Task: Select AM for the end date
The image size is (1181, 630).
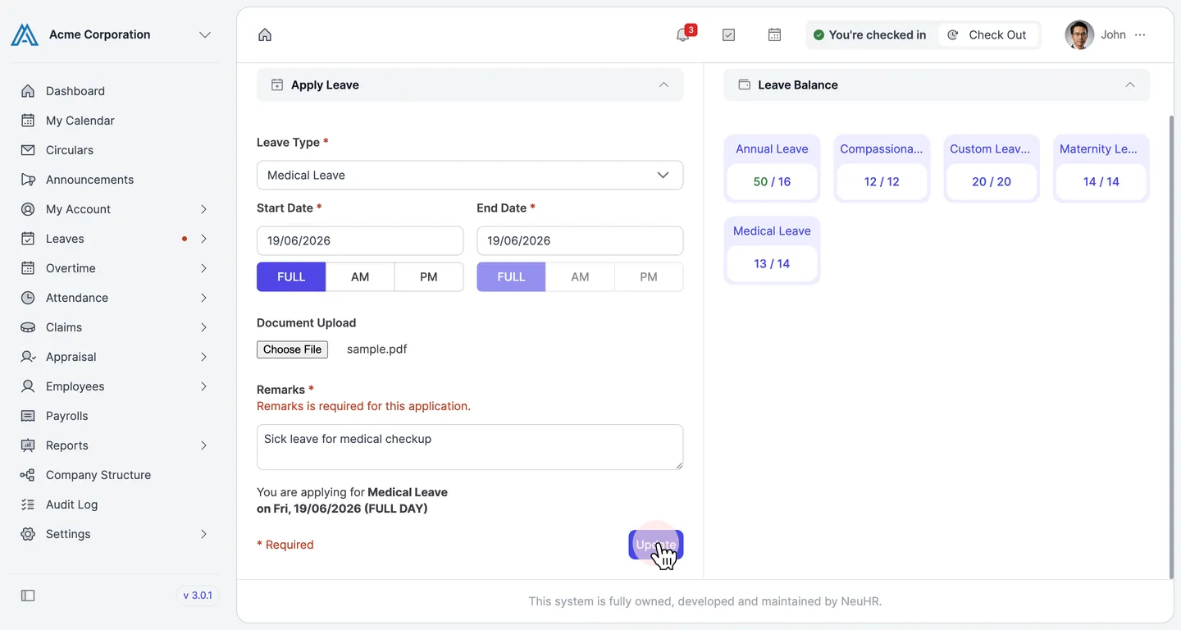Action: point(580,276)
